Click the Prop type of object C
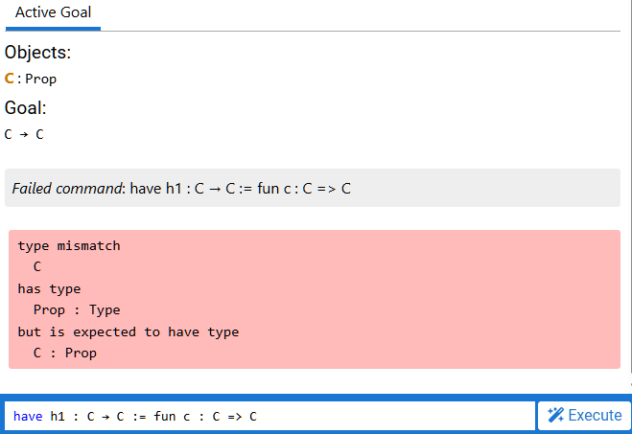 pyautogui.click(x=41, y=80)
